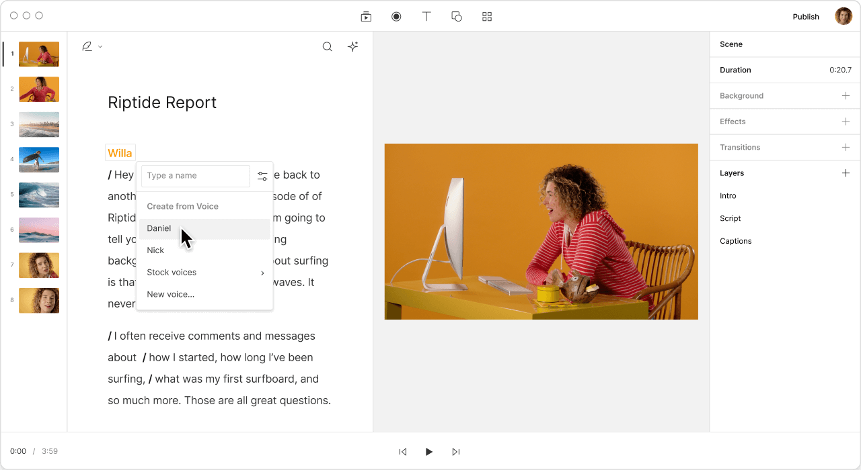Image resolution: width=861 pixels, height=470 pixels.
Task: Open the pen tool dropdown chevron
Action: [100, 46]
